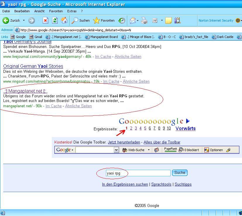Click the green Zurück back arrow
The width and height of the screenshot is (242, 216).
pos(6,20)
